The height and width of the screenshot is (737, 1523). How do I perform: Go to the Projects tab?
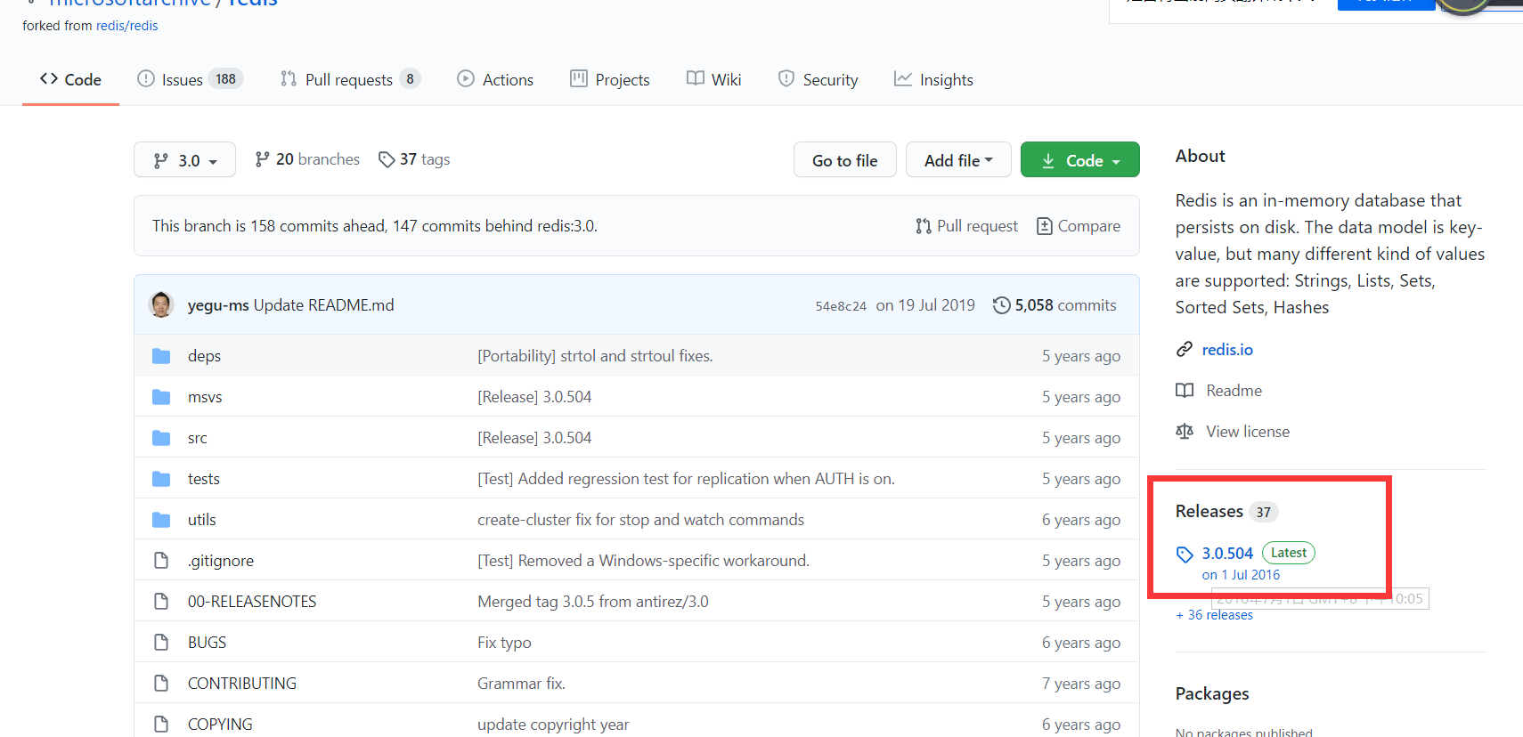(610, 79)
